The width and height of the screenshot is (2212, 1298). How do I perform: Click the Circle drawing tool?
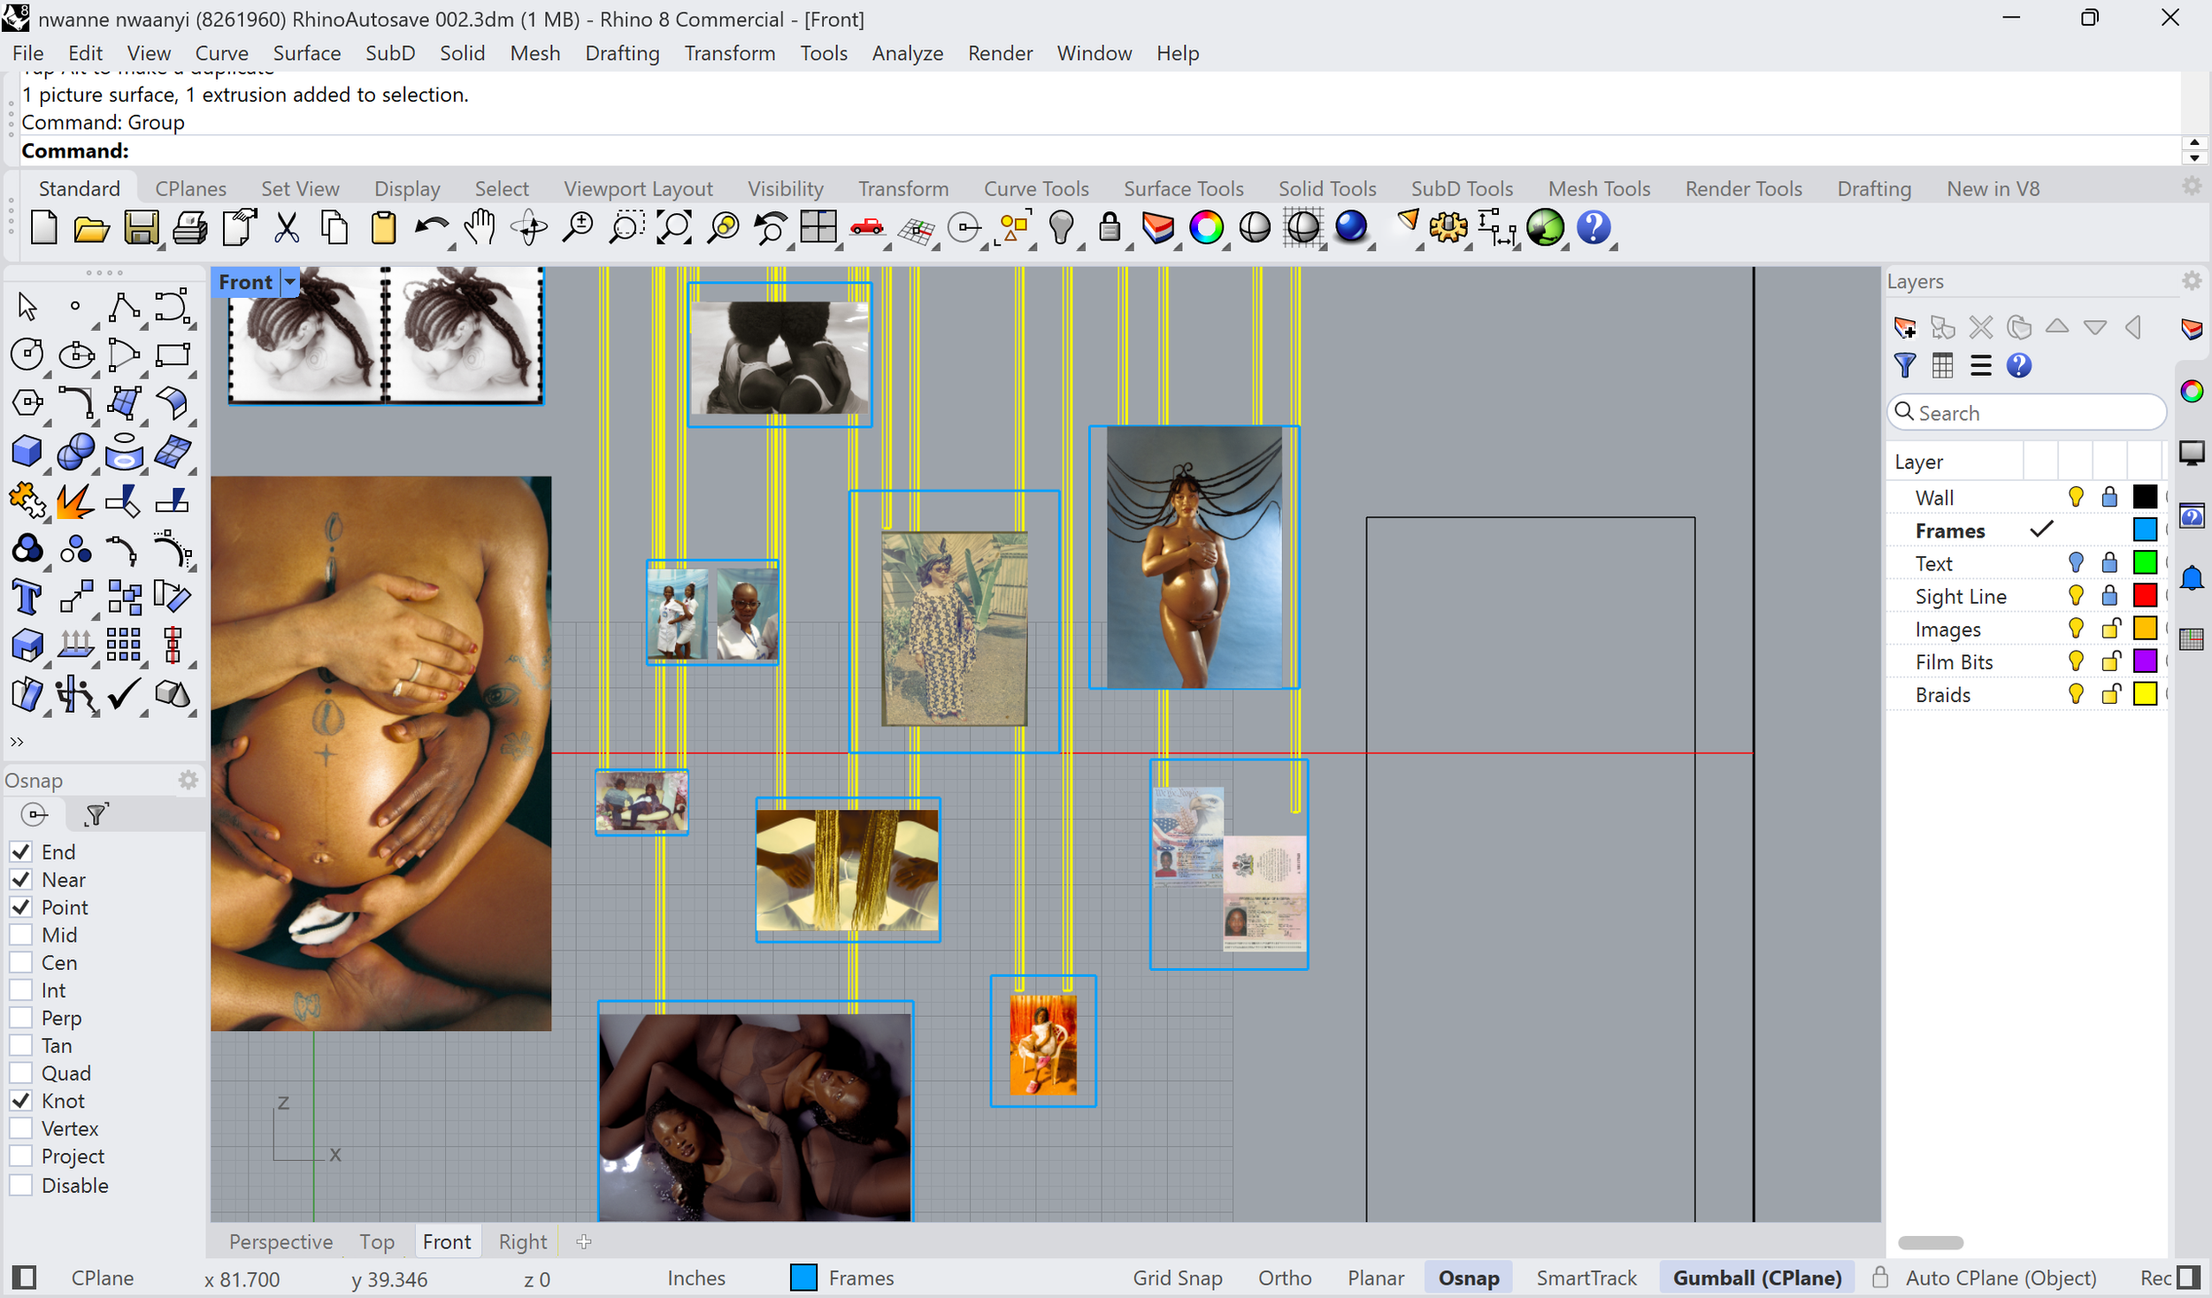click(x=27, y=355)
